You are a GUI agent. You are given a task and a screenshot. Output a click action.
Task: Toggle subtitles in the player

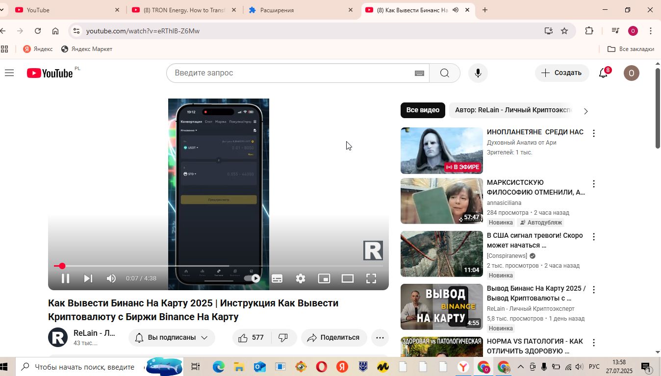click(277, 278)
